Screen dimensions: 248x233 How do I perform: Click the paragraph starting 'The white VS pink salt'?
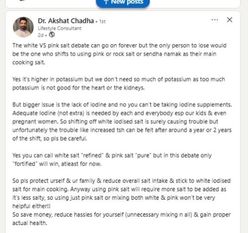click(x=120, y=54)
